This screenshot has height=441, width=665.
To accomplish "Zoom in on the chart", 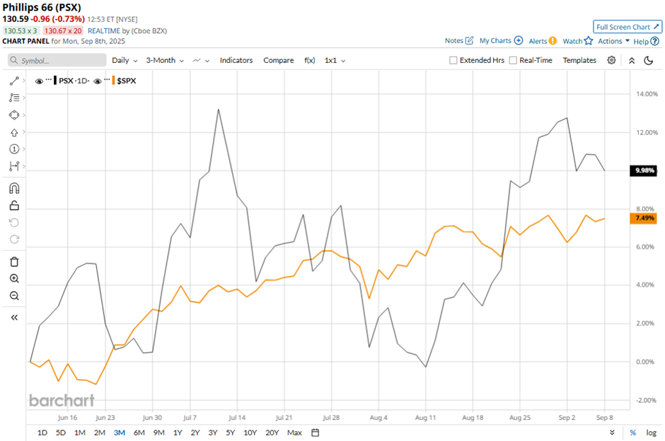I will [14, 278].
